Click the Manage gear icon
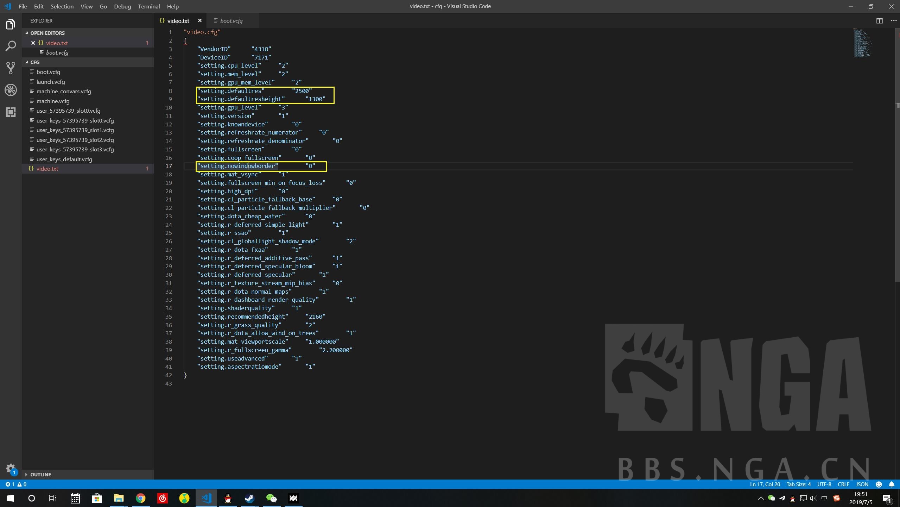The image size is (900, 507). click(11, 468)
